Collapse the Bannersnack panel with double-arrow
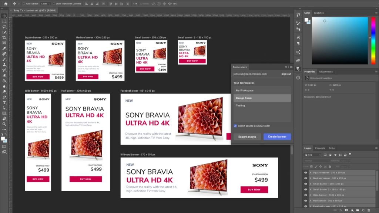The height and width of the screenshot is (213, 379). (x=286, y=67)
